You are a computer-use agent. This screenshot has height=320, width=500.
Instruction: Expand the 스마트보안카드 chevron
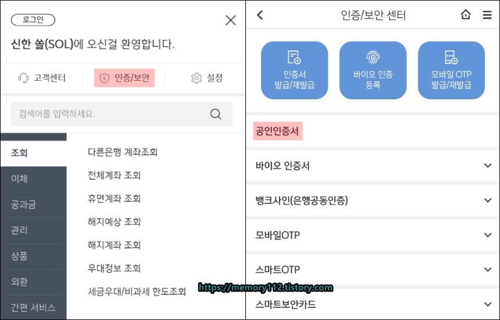pyautogui.click(x=488, y=304)
